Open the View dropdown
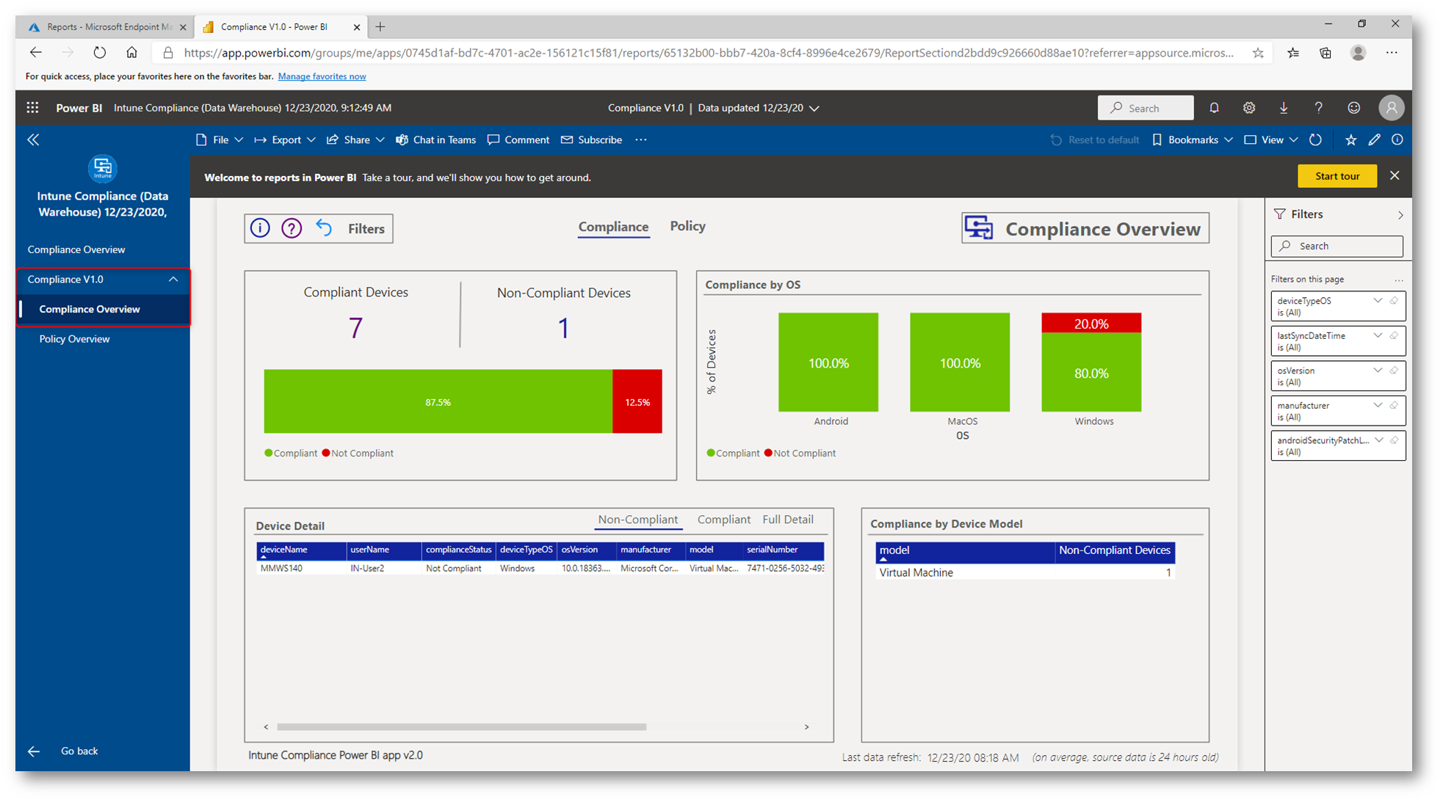 click(1271, 139)
